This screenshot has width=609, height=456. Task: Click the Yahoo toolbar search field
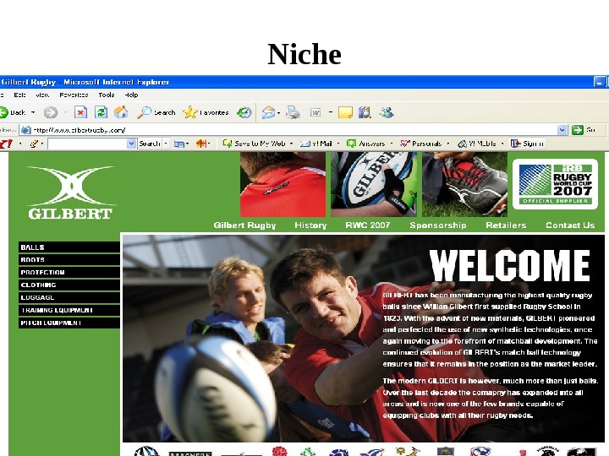(88, 144)
